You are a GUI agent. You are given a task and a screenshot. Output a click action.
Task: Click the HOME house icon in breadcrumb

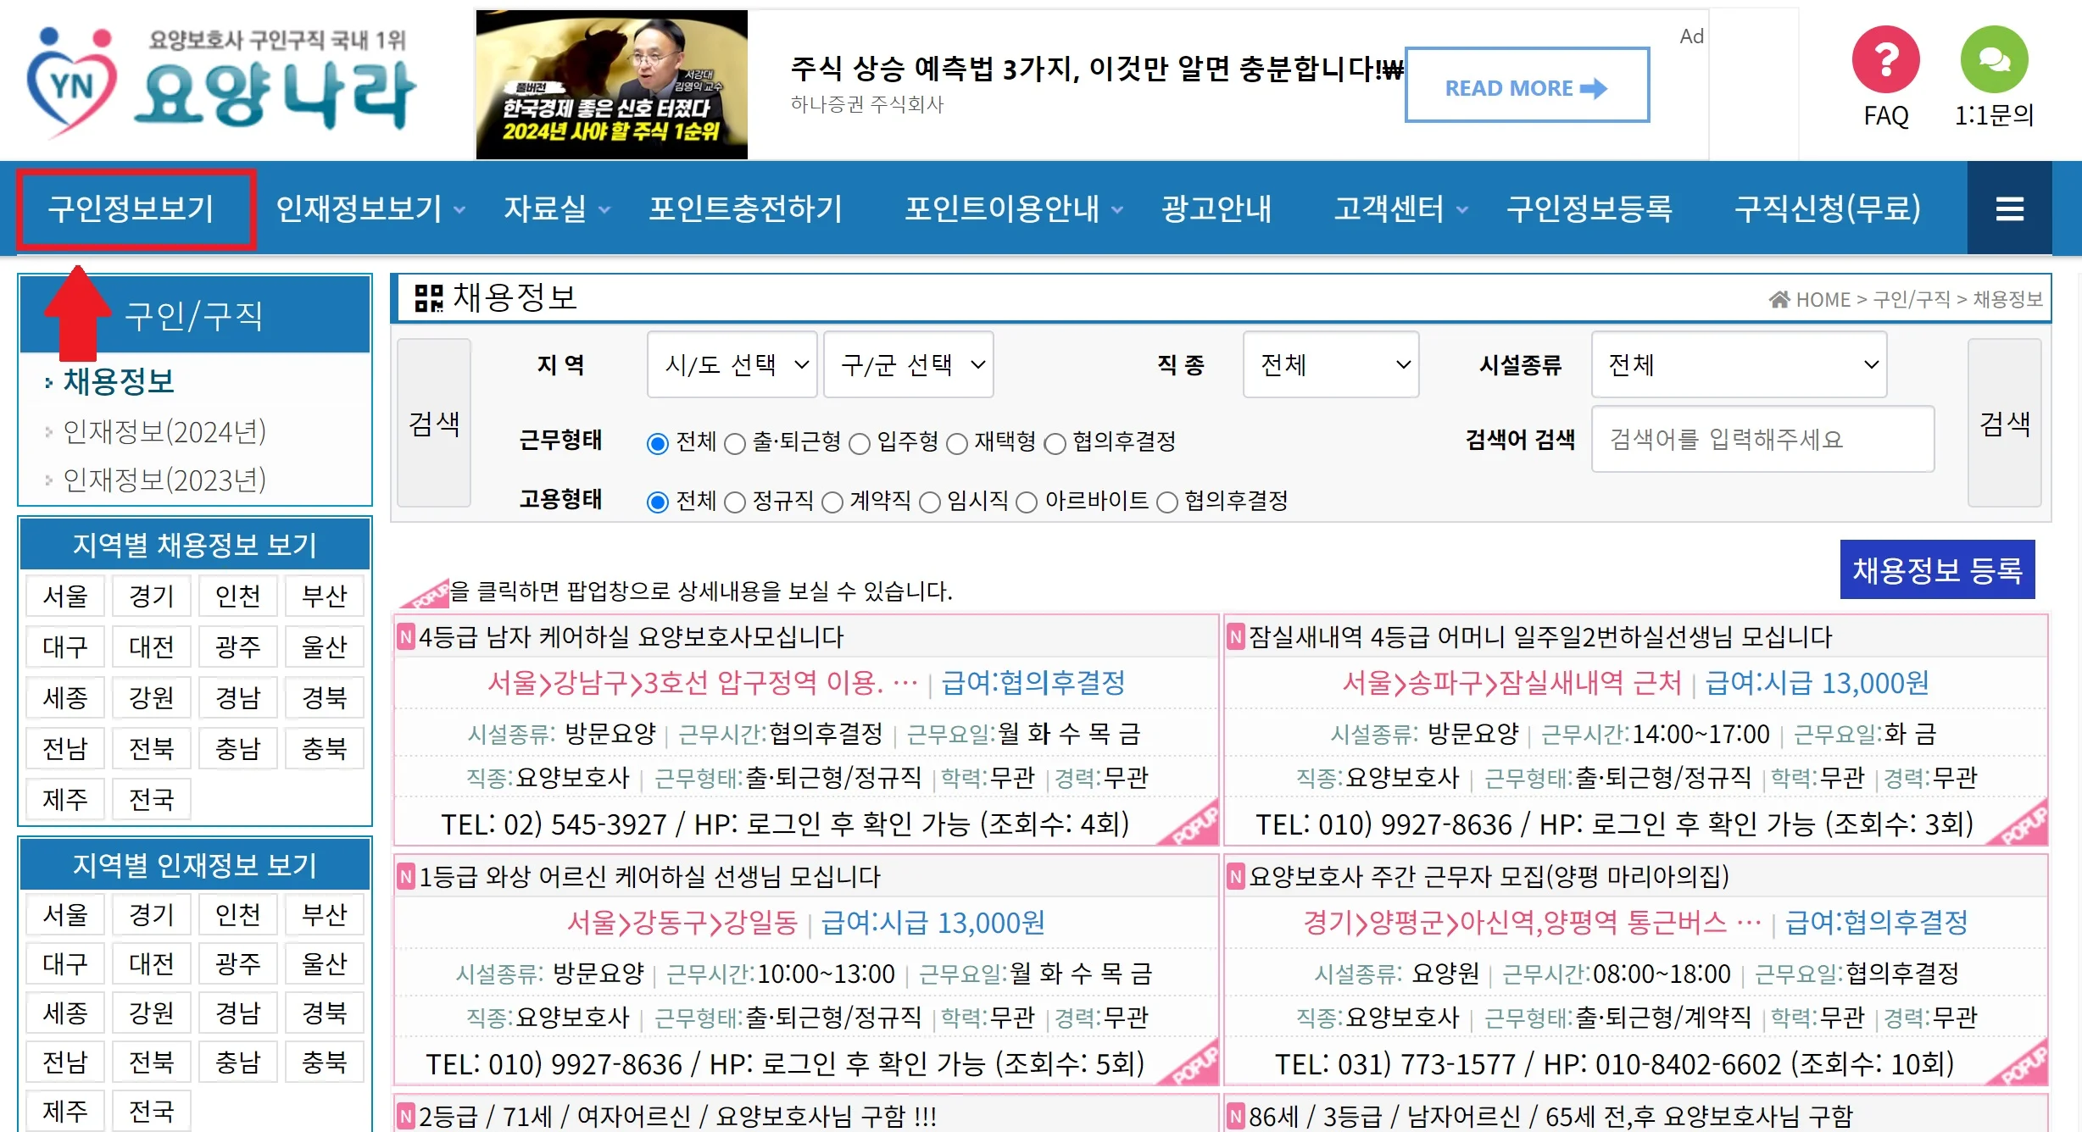(x=1779, y=299)
